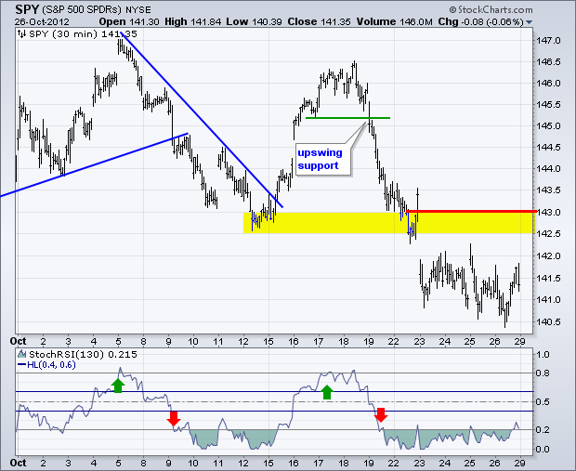This screenshot has width=576, height=471.
Task: Click the StochRSI indicator legend icon
Action: point(22,354)
